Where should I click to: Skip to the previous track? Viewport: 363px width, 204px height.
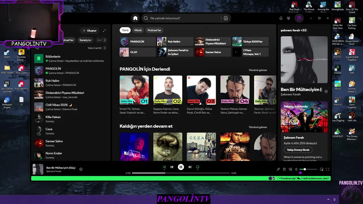[x=172, y=167]
